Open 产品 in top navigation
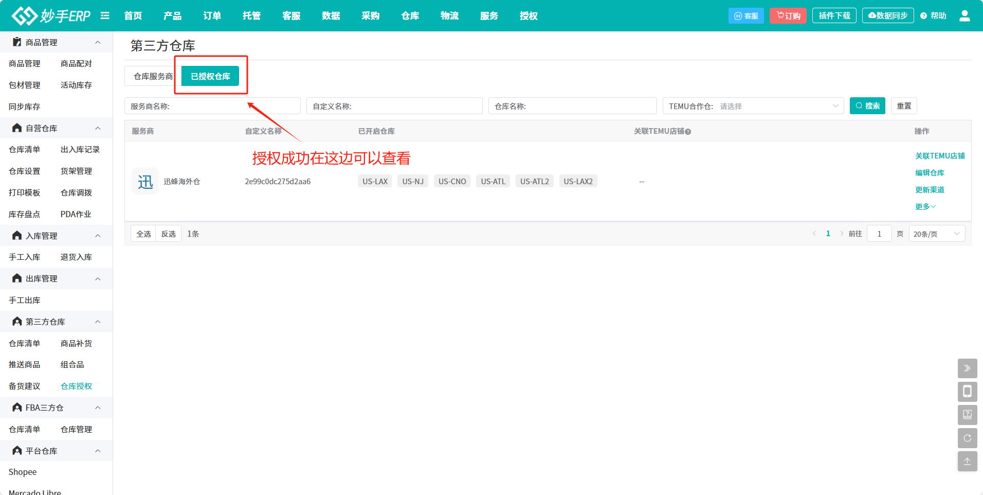 coord(173,15)
